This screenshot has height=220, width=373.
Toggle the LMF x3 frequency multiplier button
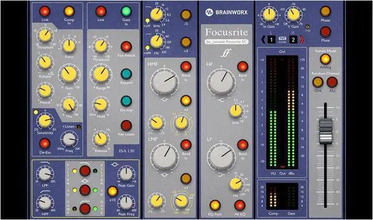click(x=186, y=179)
